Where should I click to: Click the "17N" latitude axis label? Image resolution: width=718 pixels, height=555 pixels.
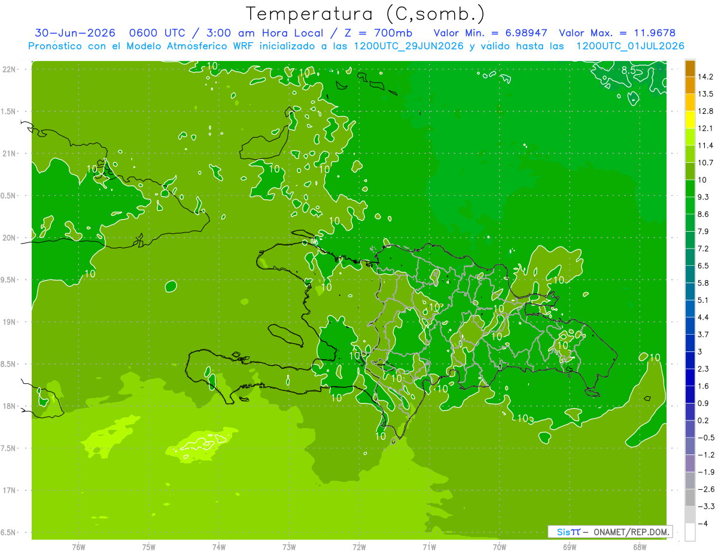tap(10, 490)
